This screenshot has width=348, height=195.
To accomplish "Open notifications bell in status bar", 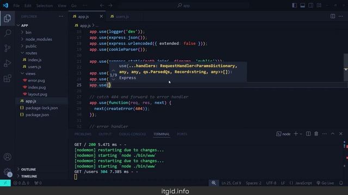I will tap(341, 183).
